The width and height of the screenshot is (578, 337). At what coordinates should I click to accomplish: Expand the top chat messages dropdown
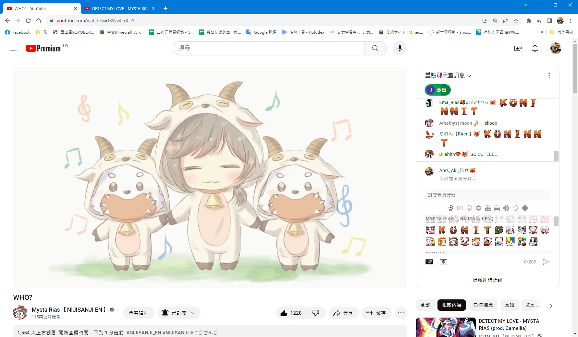coord(448,76)
